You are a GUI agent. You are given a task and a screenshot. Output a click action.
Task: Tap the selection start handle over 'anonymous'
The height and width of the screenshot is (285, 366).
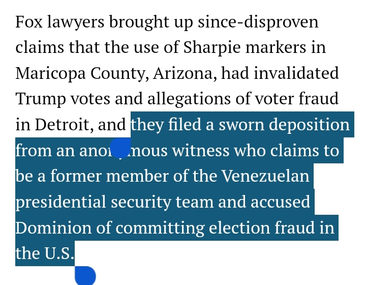[x=120, y=148]
